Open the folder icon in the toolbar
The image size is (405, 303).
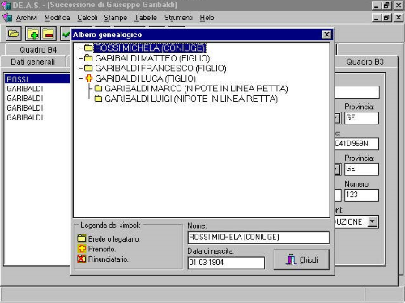point(13,34)
